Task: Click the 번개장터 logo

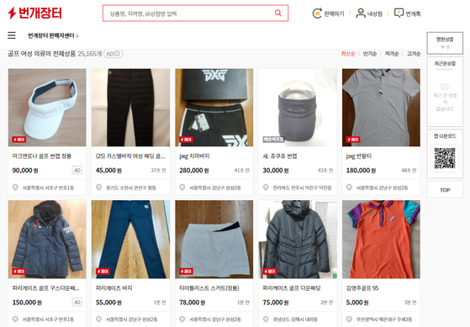Action: 34,13
